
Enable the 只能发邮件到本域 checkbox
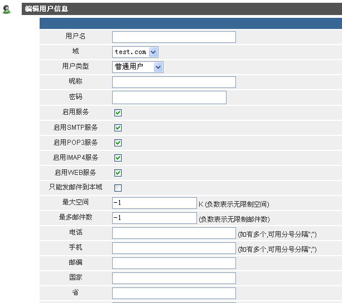click(x=118, y=188)
